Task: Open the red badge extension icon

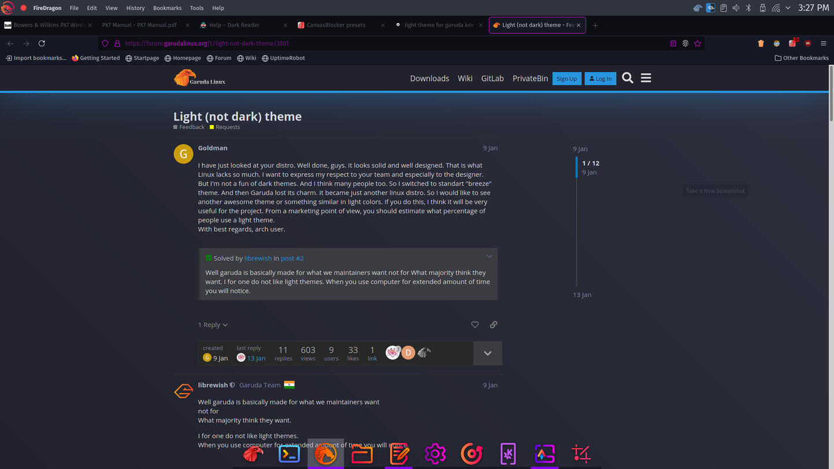Action: pyautogui.click(x=793, y=43)
